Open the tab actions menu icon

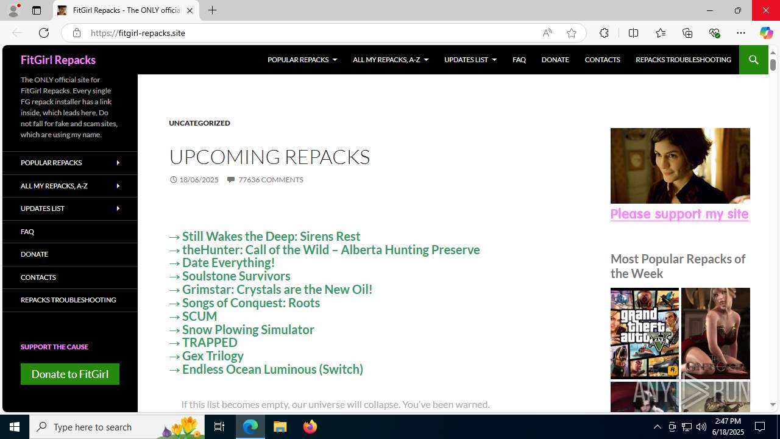tap(37, 10)
